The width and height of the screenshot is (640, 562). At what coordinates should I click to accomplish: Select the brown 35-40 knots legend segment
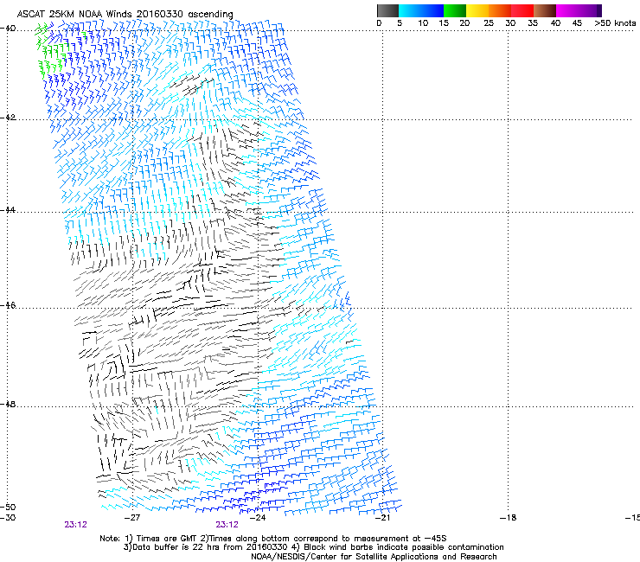point(545,10)
